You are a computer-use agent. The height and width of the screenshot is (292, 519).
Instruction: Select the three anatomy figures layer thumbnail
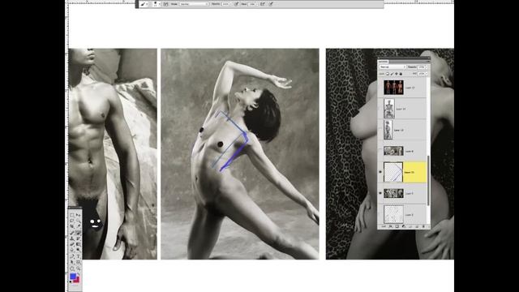click(x=393, y=88)
